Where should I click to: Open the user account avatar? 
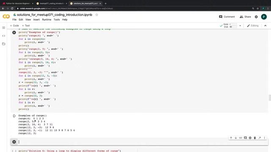[264, 17]
